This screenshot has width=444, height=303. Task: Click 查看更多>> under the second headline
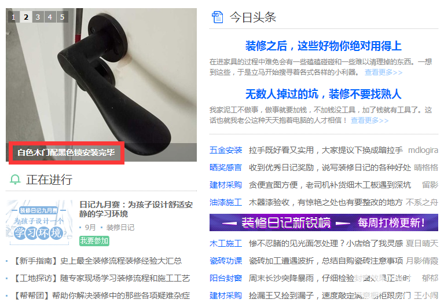coord(369,121)
